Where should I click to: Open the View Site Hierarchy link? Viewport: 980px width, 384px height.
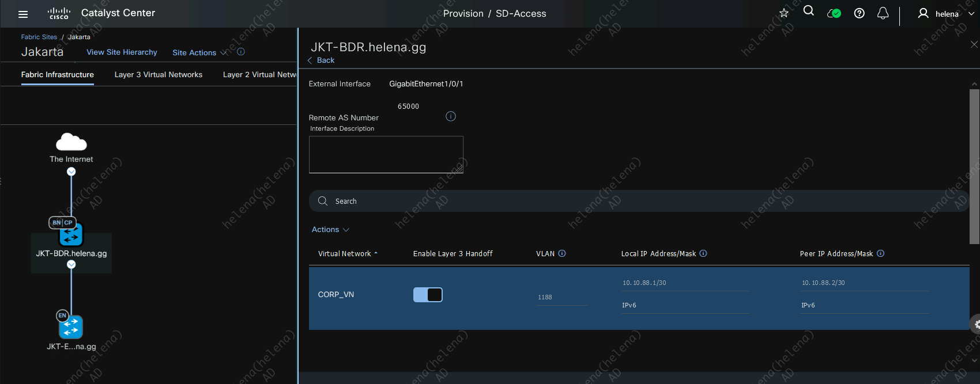pos(122,52)
